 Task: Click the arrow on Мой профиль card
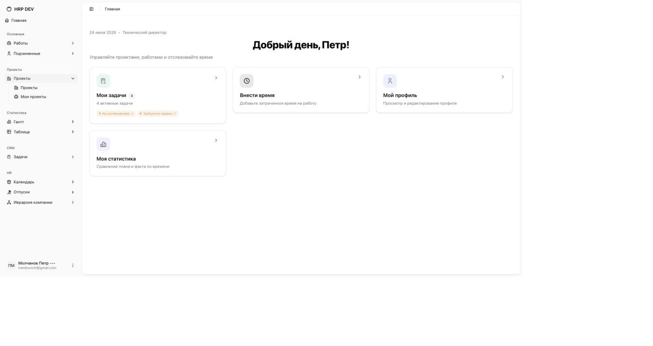pos(502,77)
